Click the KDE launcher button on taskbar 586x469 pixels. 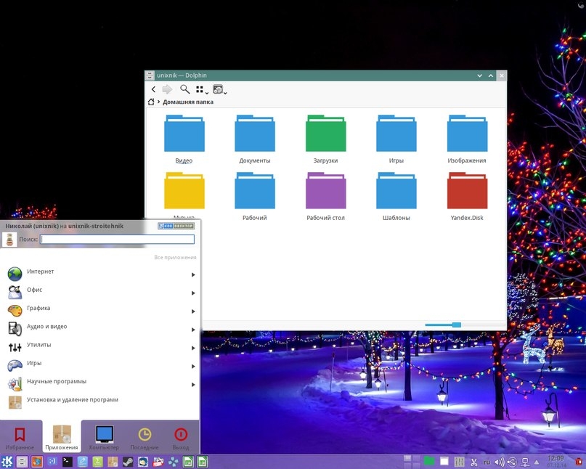(7, 462)
